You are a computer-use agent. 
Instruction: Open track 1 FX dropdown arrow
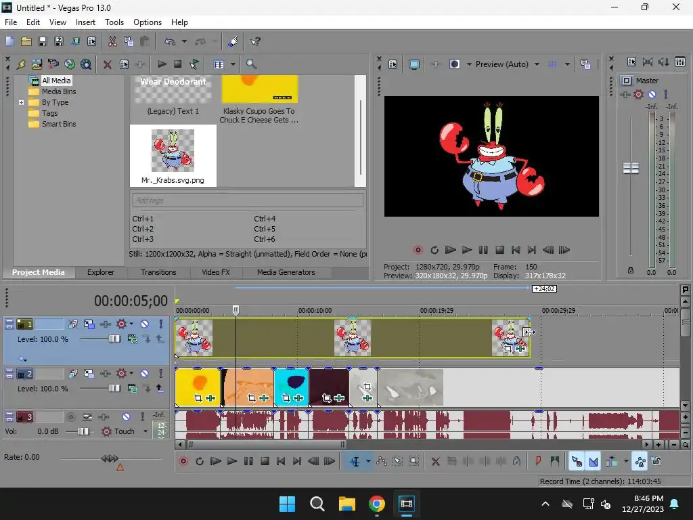(x=131, y=324)
